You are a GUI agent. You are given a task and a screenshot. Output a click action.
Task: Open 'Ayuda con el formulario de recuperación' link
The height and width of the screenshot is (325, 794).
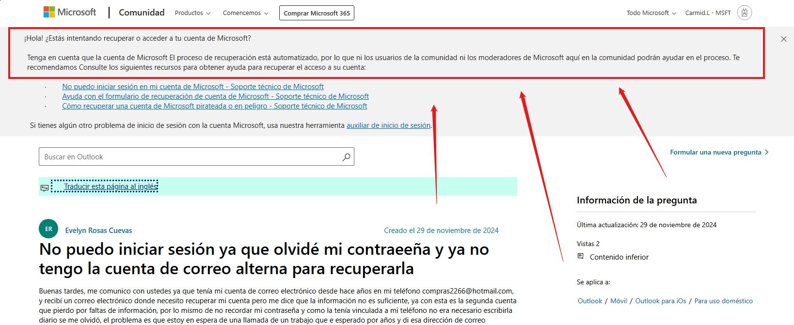tap(215, 96)
